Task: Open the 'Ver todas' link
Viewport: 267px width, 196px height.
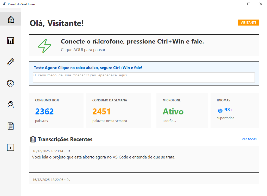Action: click(x=249, y=139)
